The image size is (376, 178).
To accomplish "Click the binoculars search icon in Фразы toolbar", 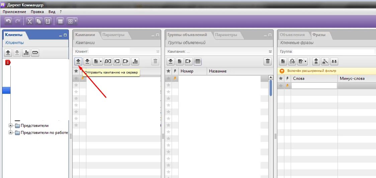I will (x=292, y=61).
